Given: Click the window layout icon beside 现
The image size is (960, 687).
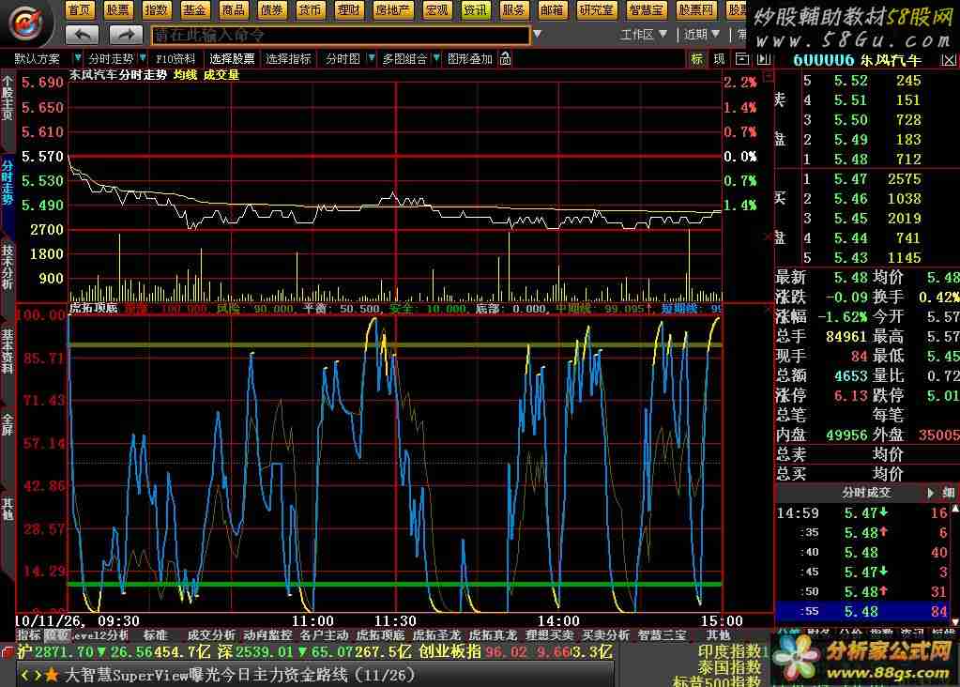Looking at the screenshot, I should (x=742, y=59).
